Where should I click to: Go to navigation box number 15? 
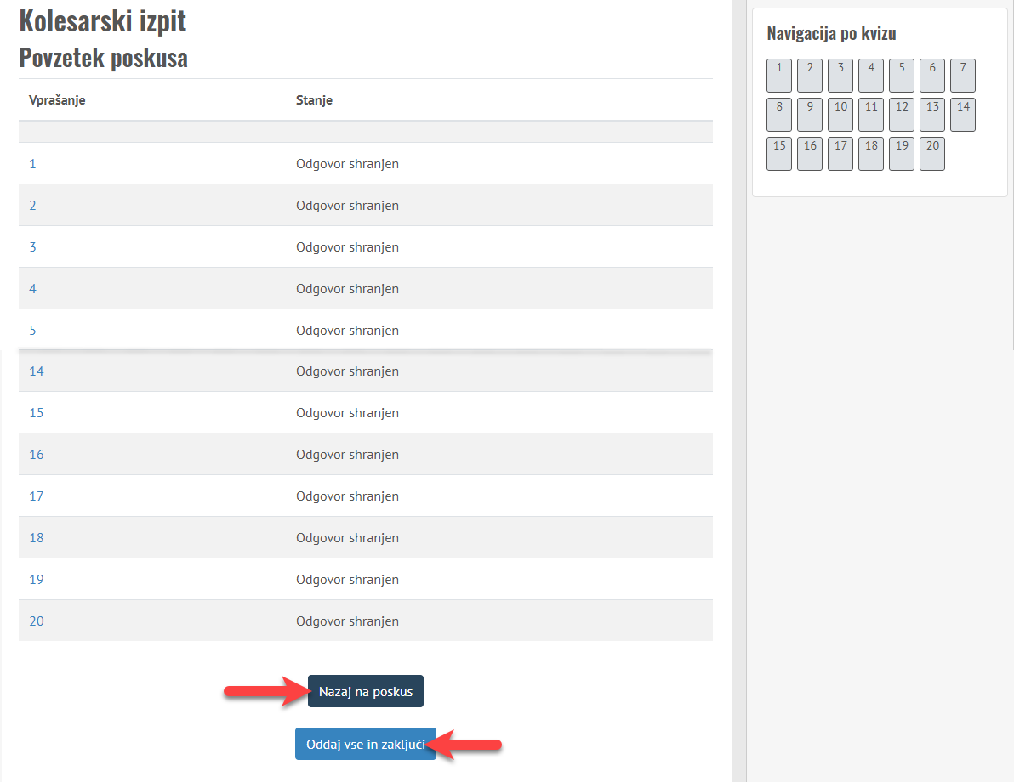(779, 154)
